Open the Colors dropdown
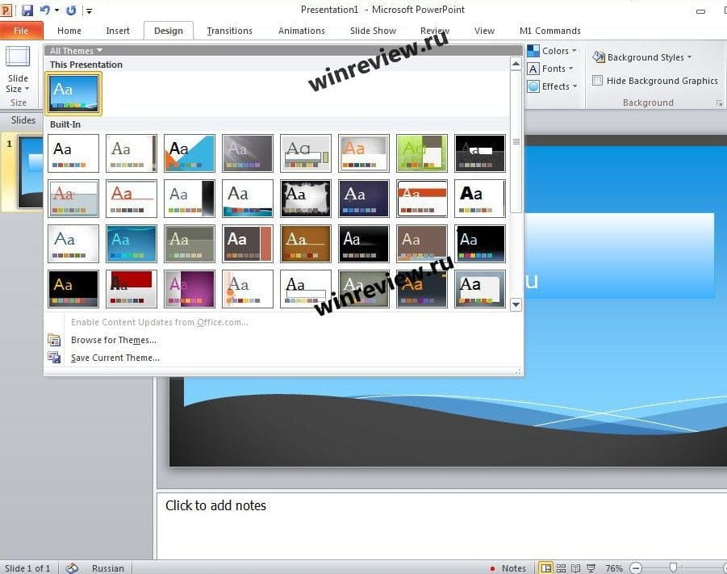This screenshot has height=574, width=727. tap(551, 51)
